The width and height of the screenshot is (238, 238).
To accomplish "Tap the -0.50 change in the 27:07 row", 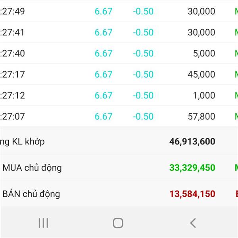I will [143, 116].
